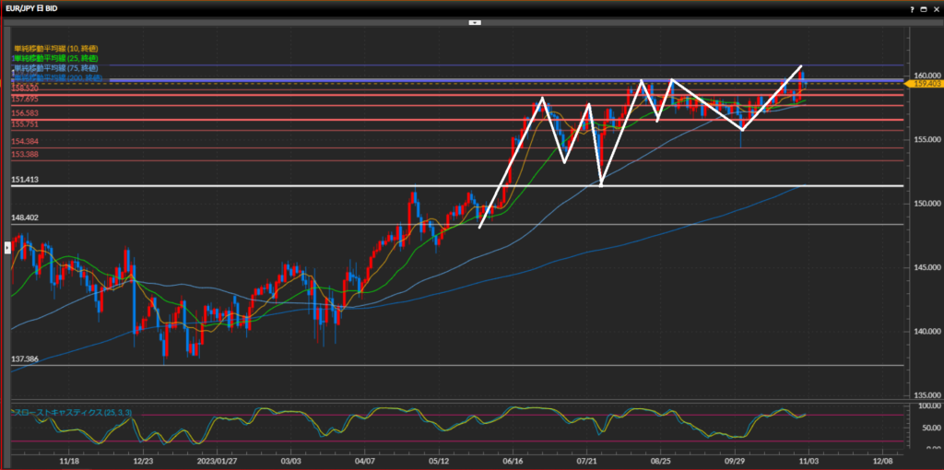Select the 25-period simple moving average label

coord(55,58)
